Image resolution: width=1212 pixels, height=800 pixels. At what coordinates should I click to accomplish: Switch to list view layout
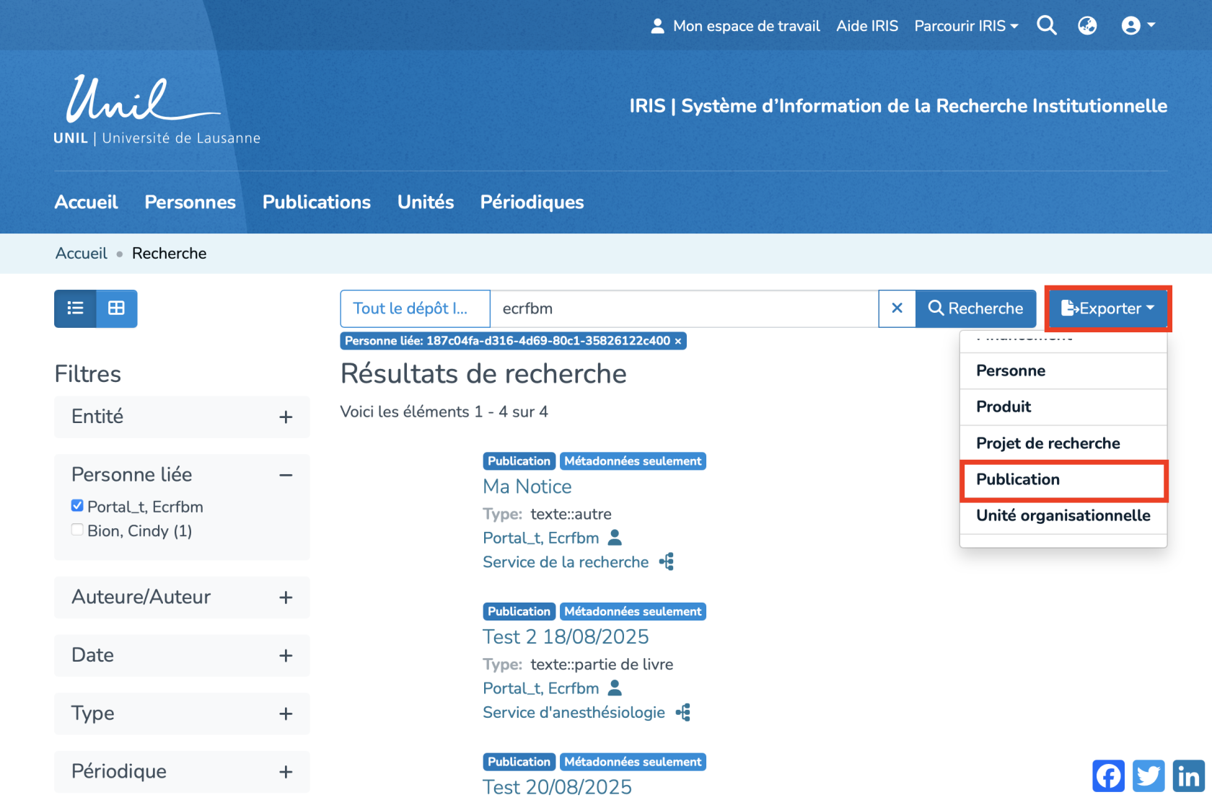click(75, 308)
